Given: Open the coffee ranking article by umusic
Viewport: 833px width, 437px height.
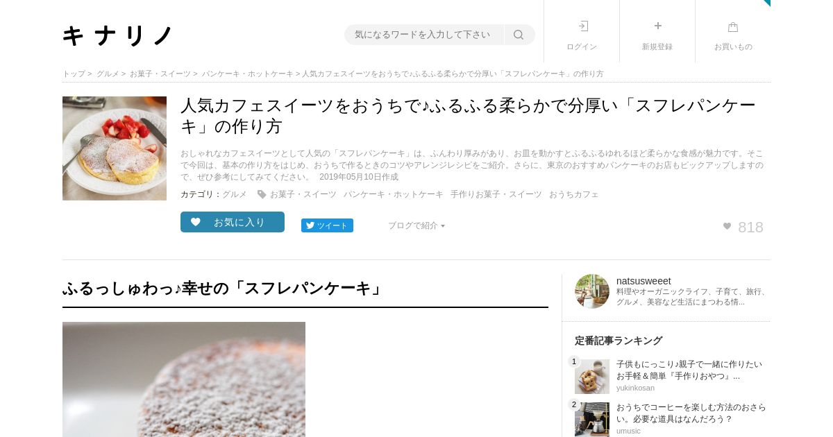Looking at the screenshot, I should pyautogui.click(x=691, y=413).
